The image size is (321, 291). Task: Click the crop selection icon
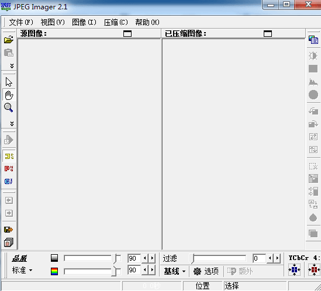tap(313, 166)
